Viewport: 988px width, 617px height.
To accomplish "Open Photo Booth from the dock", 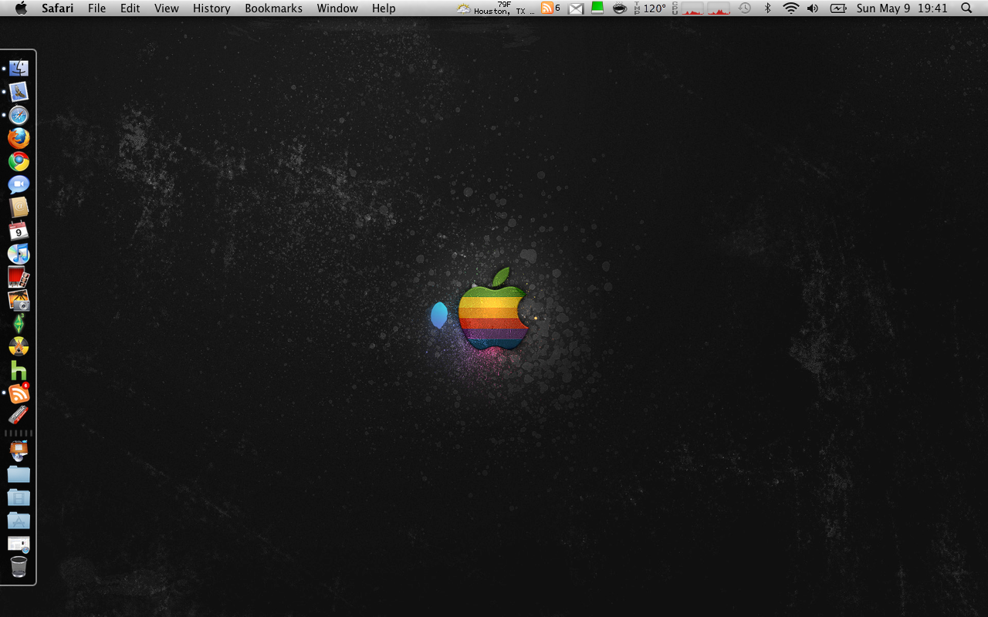I will (19, 277).
